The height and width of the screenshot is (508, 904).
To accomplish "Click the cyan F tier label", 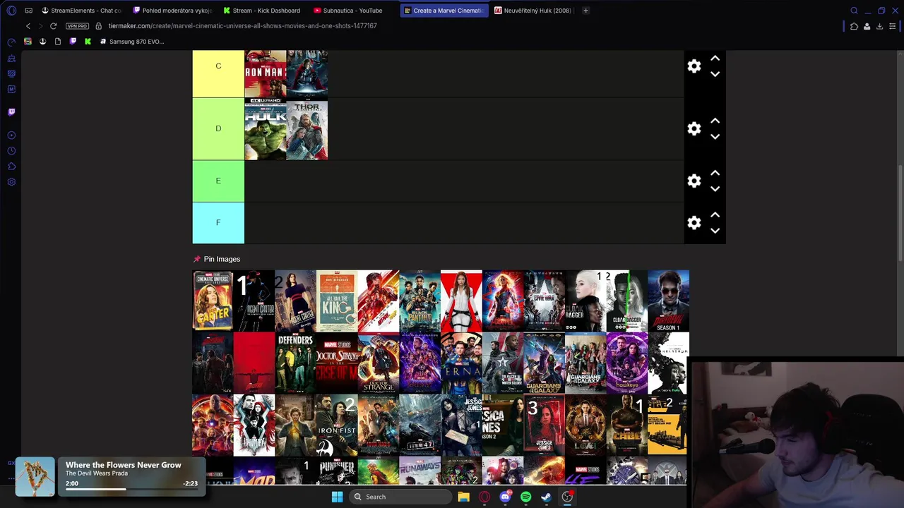I will [x=218, y=223].
